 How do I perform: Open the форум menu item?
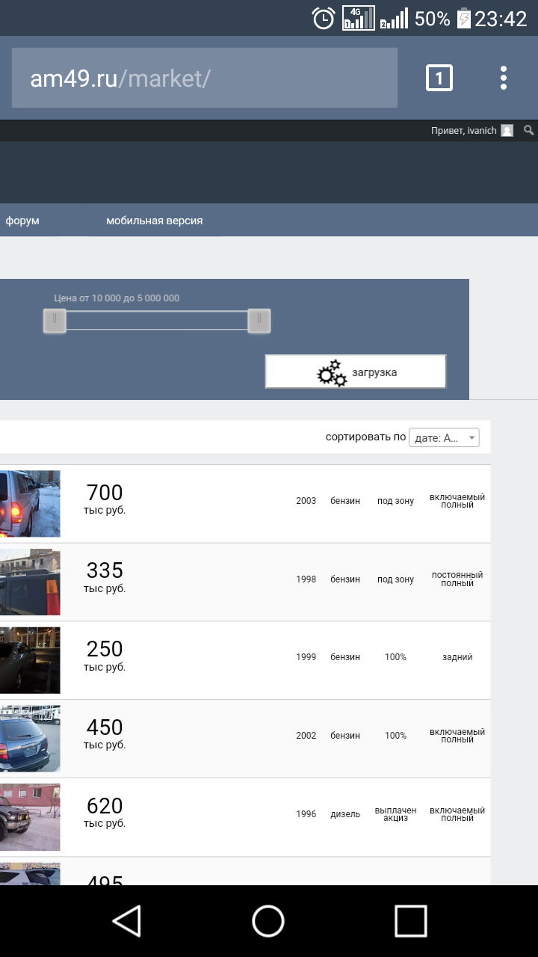(x=22, y=221)
